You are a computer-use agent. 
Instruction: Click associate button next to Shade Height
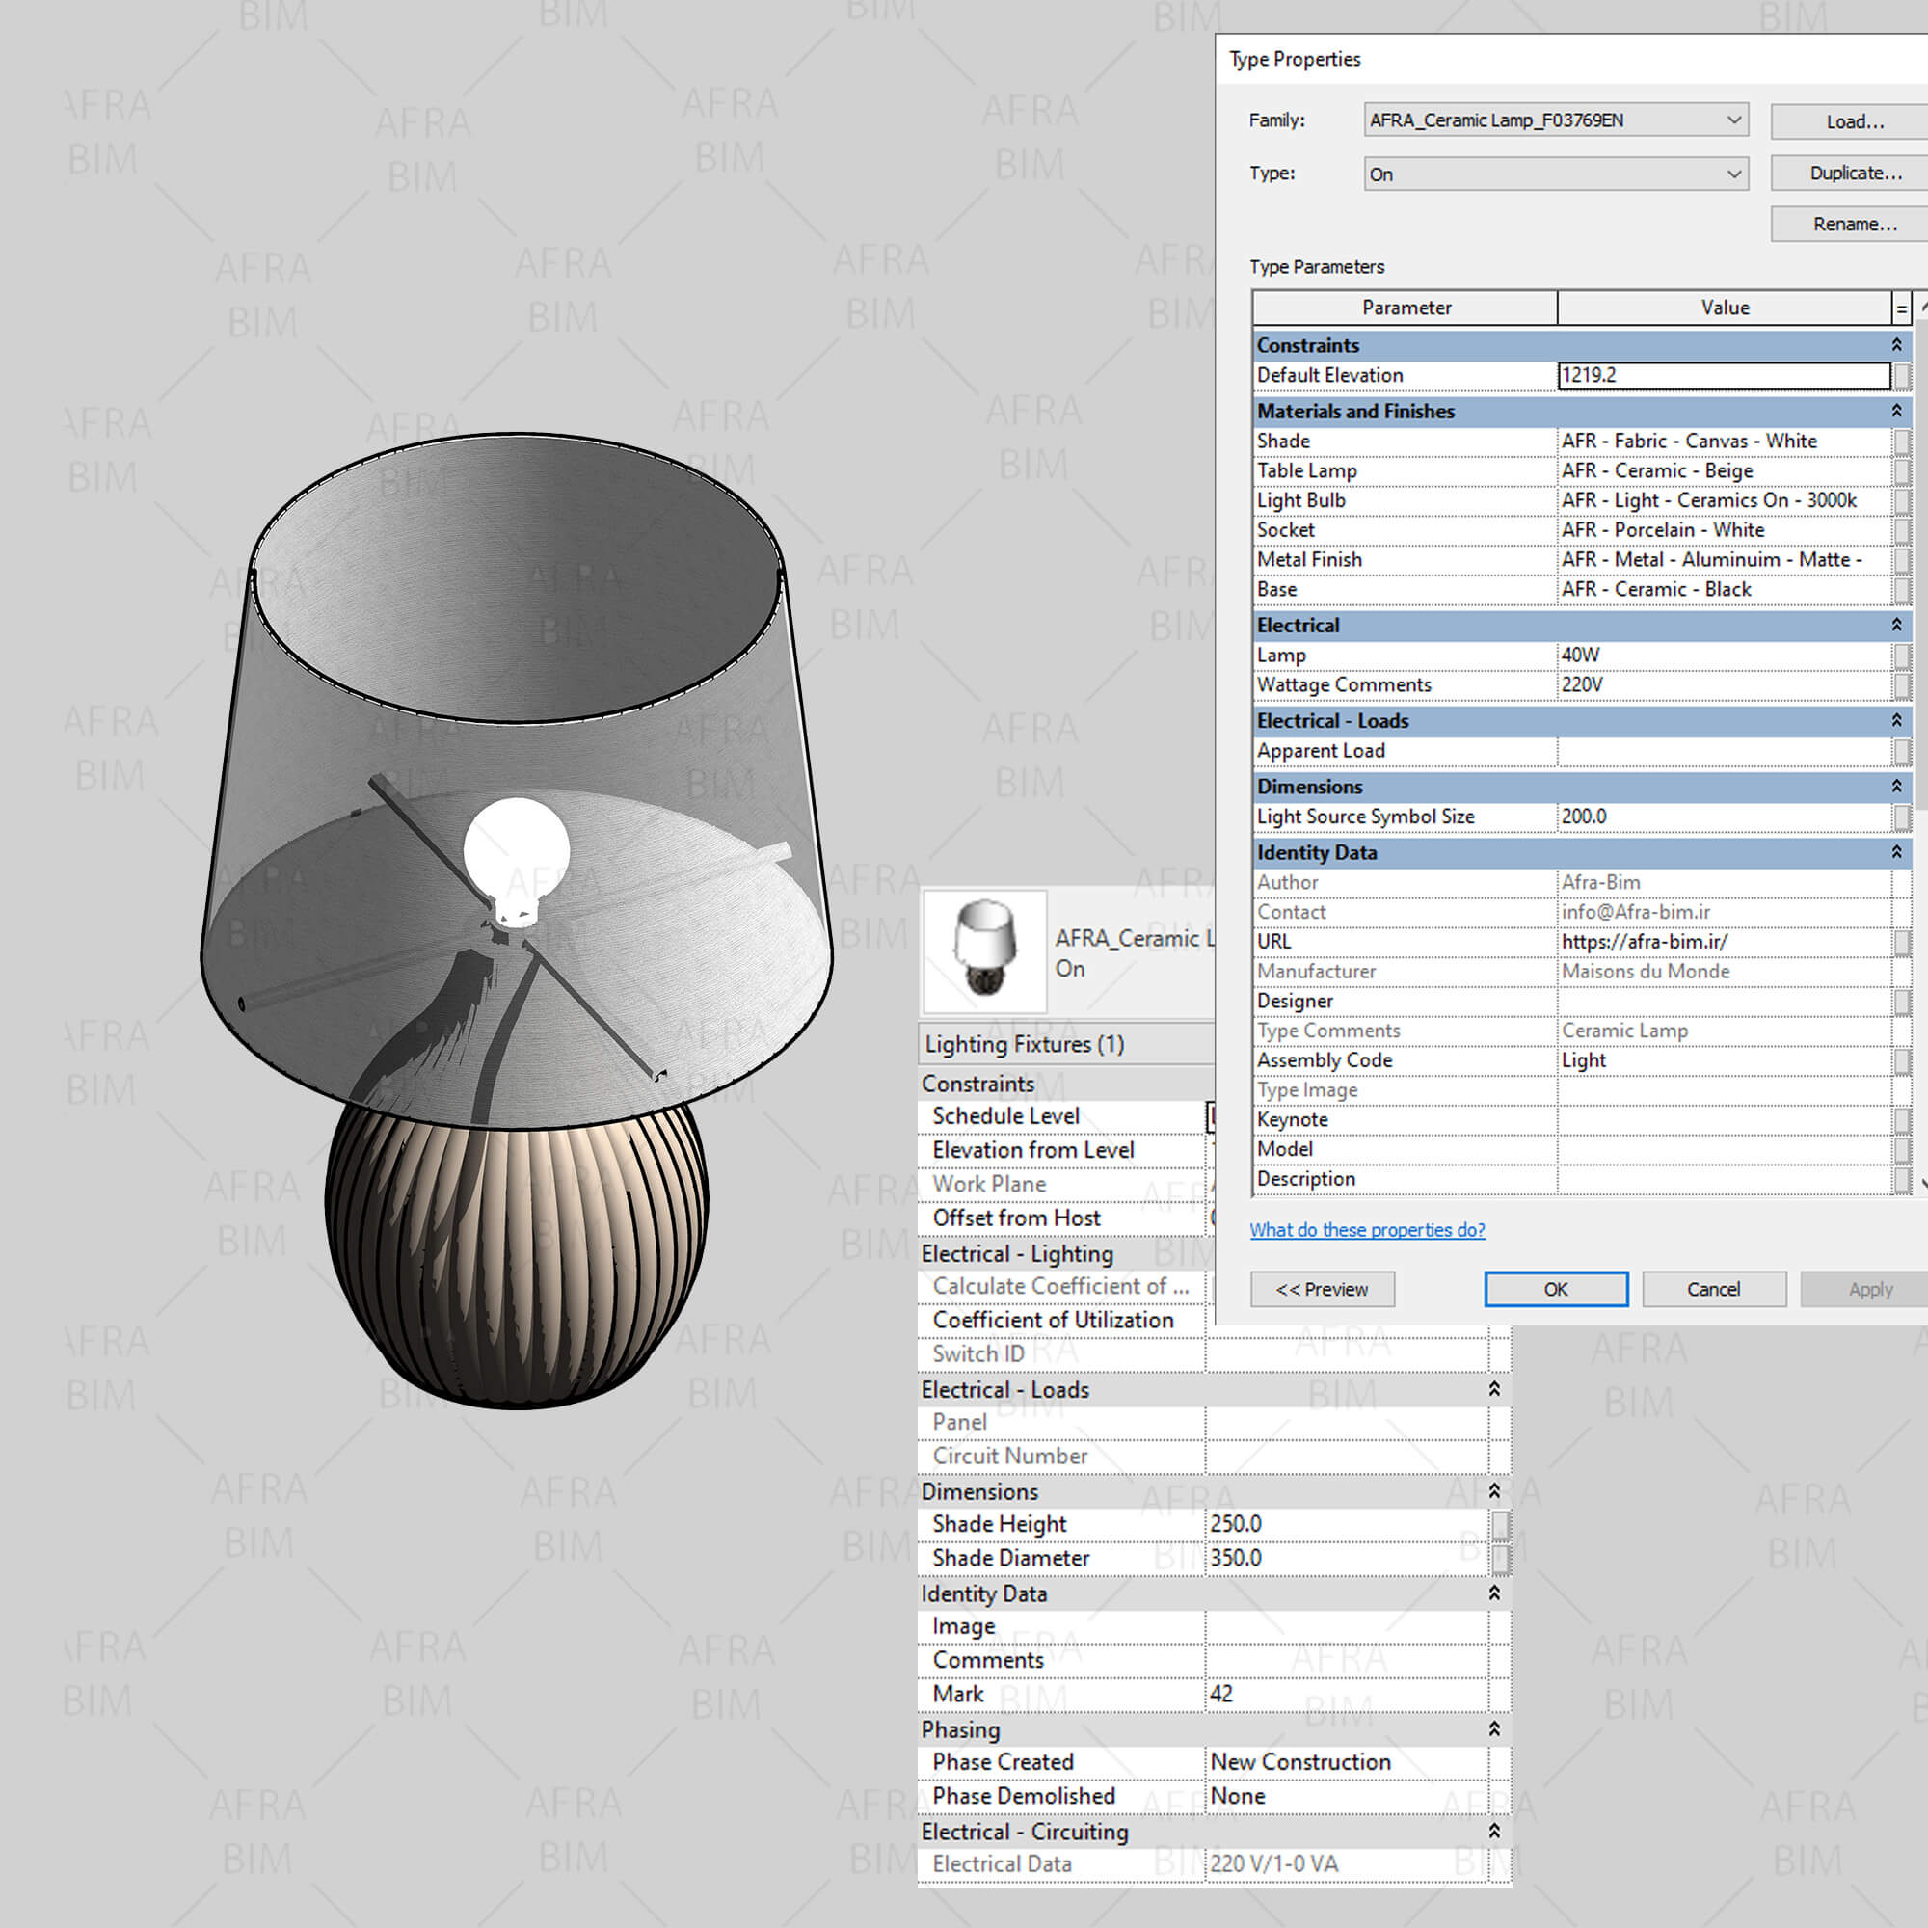[x=1500, y=1525]
